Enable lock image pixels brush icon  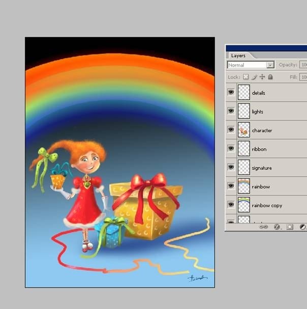tap(254, 77)
